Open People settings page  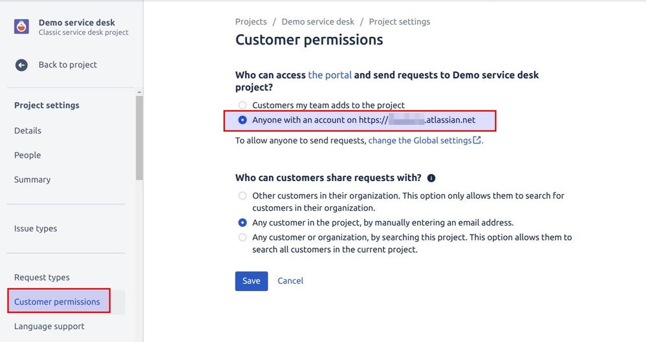point(28,155)
